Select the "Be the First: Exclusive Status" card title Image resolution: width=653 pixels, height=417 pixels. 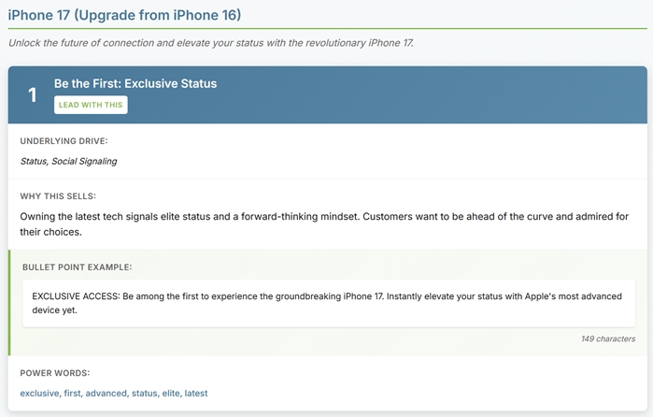click(x=135, y=83)
